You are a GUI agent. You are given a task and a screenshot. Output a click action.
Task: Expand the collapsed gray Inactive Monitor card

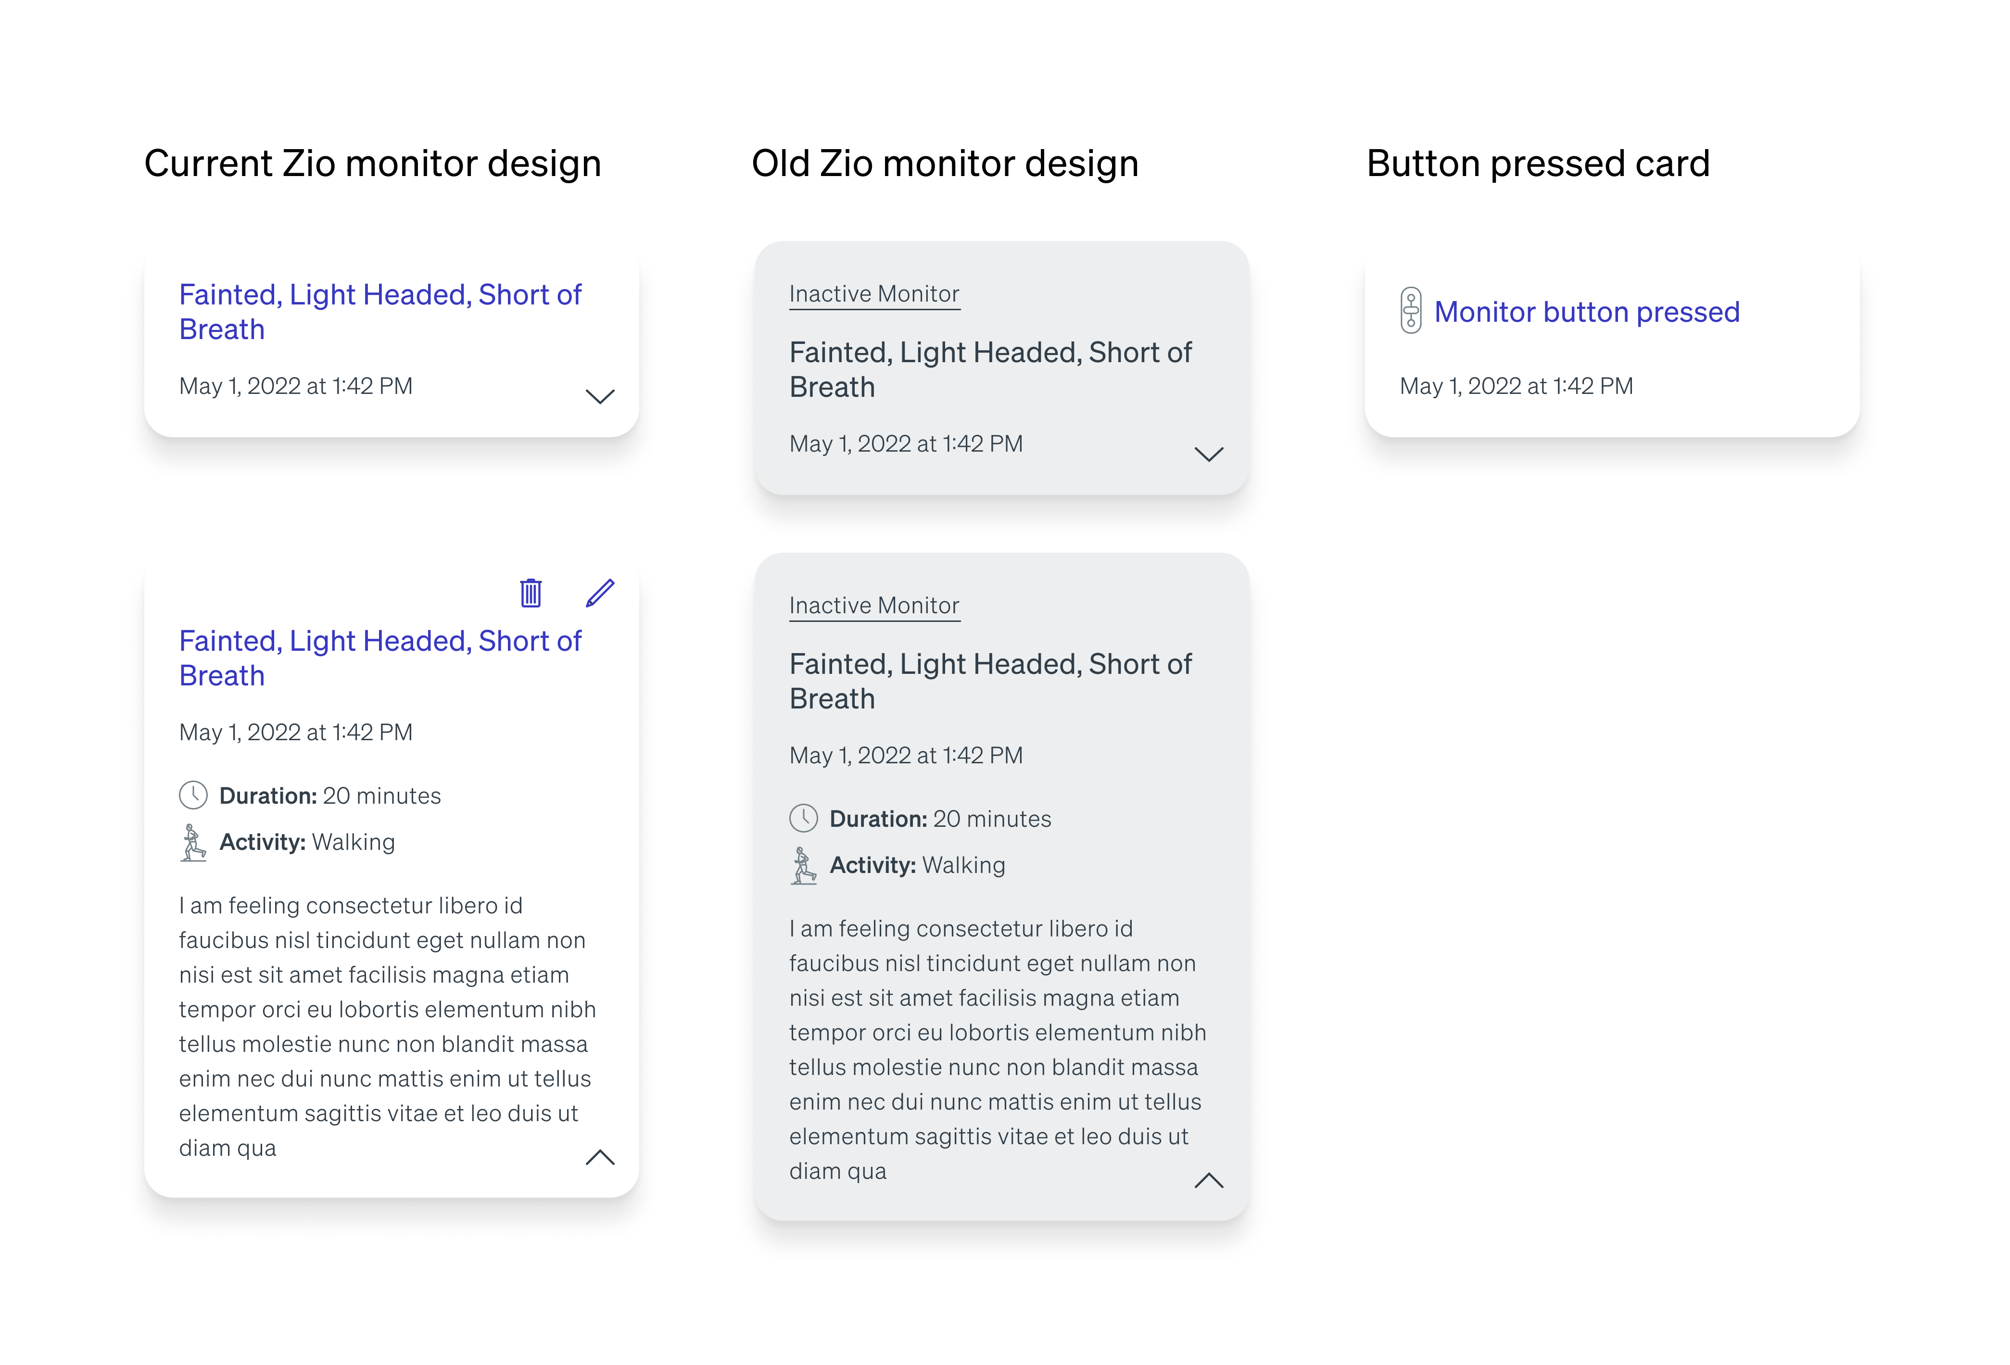[1208, 454]
